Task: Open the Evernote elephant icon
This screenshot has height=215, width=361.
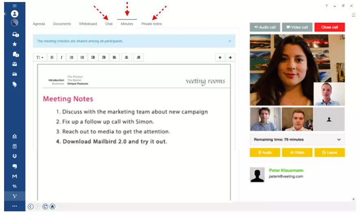Action: pyautogui.click(x=15, y=166)
